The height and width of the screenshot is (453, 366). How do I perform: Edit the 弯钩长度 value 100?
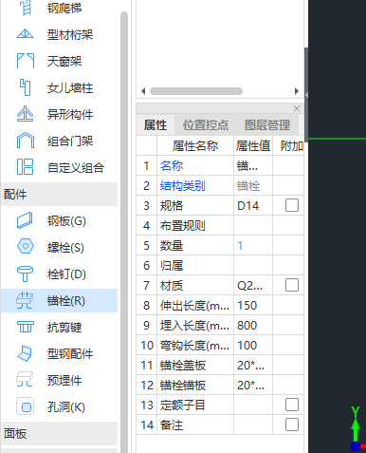[253, 345]
